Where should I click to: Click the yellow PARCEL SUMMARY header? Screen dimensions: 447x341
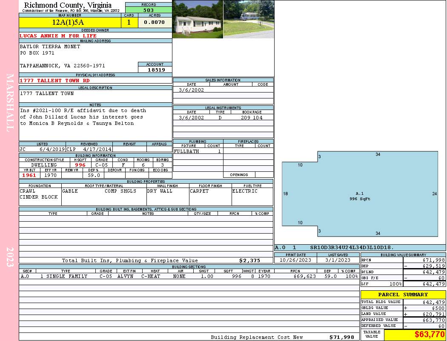(x=403, y=295)
